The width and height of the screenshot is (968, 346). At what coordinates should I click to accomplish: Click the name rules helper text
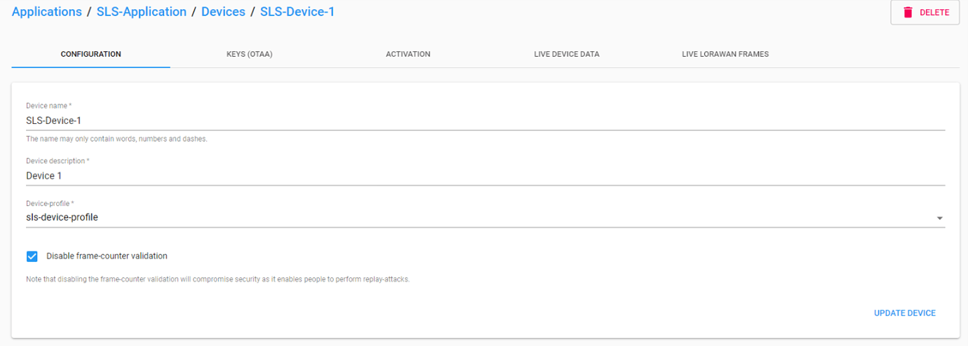pos(116,139)
